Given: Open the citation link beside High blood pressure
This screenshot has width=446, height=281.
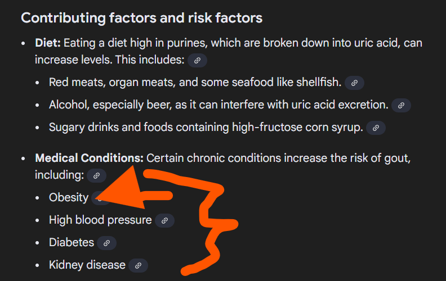Looking at the screenshot, I should click(164, 221).
